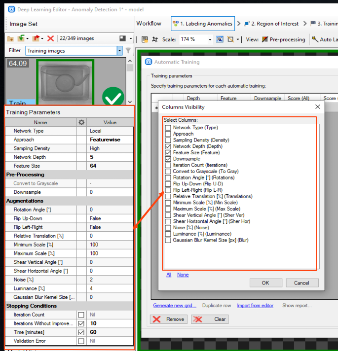Disable Time [minutes] stopping condition checkbox
The height and width of the screenshot is (351, 338).
[x=81, y=332]
